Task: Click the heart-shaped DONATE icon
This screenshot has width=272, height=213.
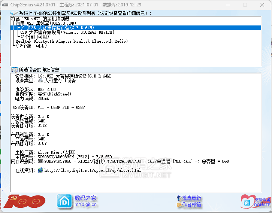Action: [x=248, y=201]
